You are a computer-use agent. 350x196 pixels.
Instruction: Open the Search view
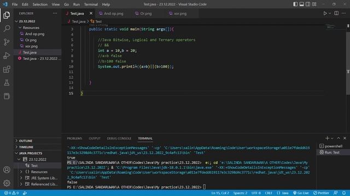click(7, 28)
